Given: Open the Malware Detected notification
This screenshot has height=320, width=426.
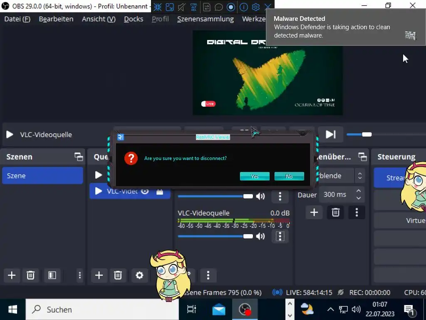Looking at the screenshot, I should (x=346, y=27).
